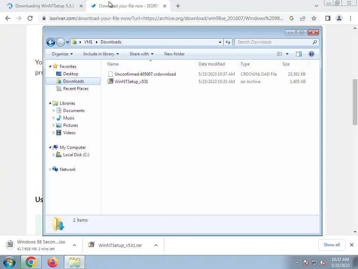Click the blank icon of Unconfirmed crdownload file
Image resolution: width=358 pixels, height=269 pixels.
click(110, 74)
